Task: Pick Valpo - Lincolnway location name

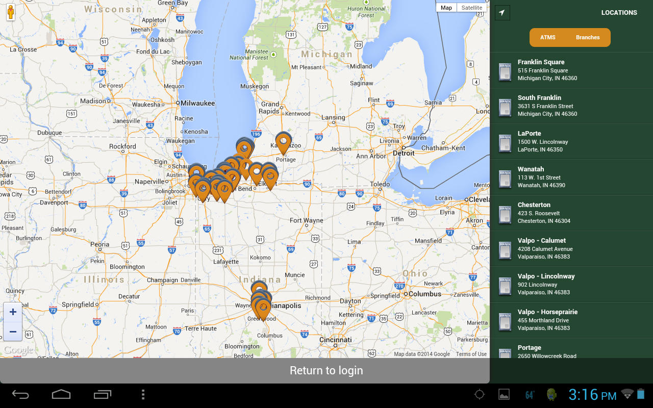Action: coord(546,276)
